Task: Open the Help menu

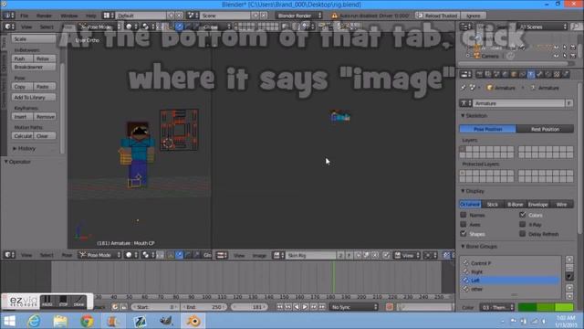Action: tap(91, 16)
